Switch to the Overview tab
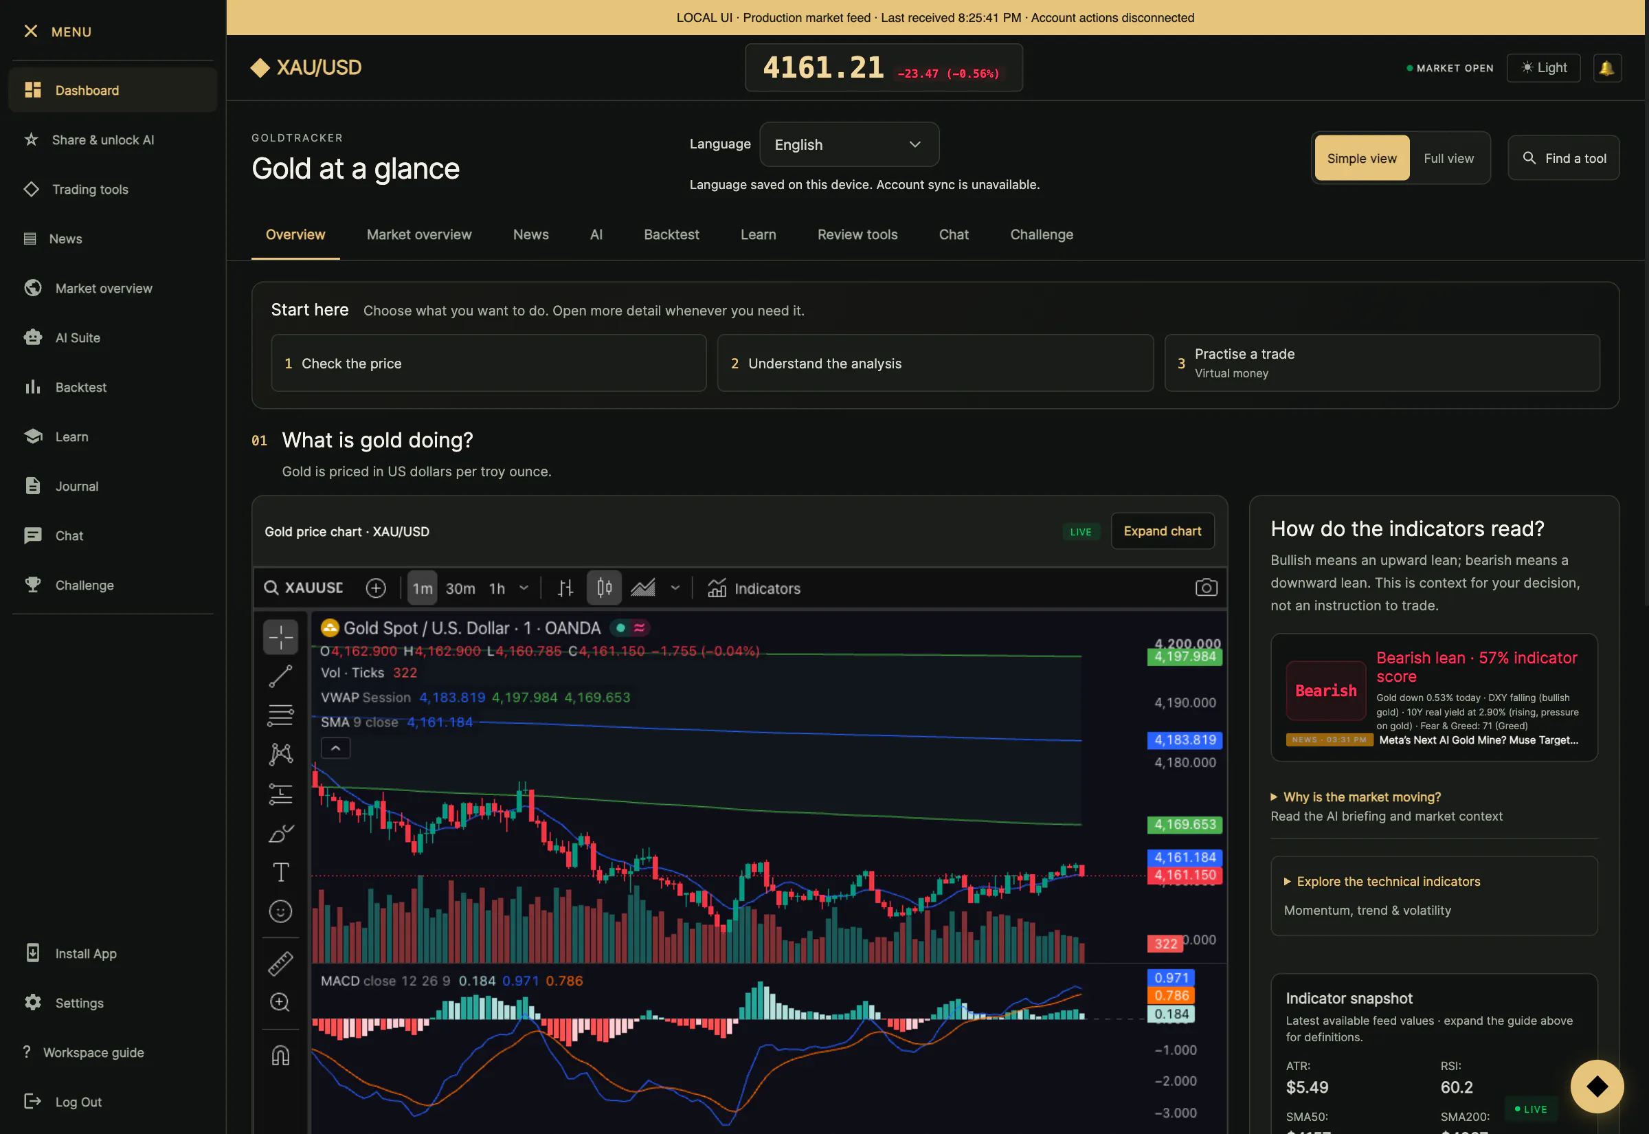Image resolution: width=1649 pixels, height=1134 pixels. [x=295, y=234]
